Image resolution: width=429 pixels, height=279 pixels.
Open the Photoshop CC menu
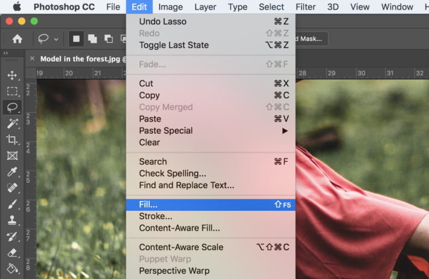pyautogui.click(x=64, y=7)
